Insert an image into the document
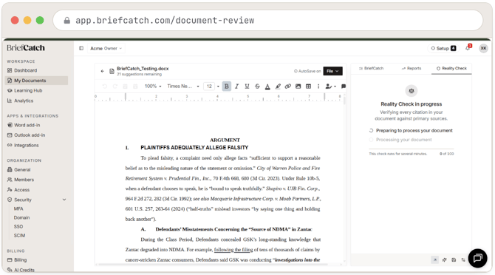Viewport: 495px width, 275px height. pos(298,86)
